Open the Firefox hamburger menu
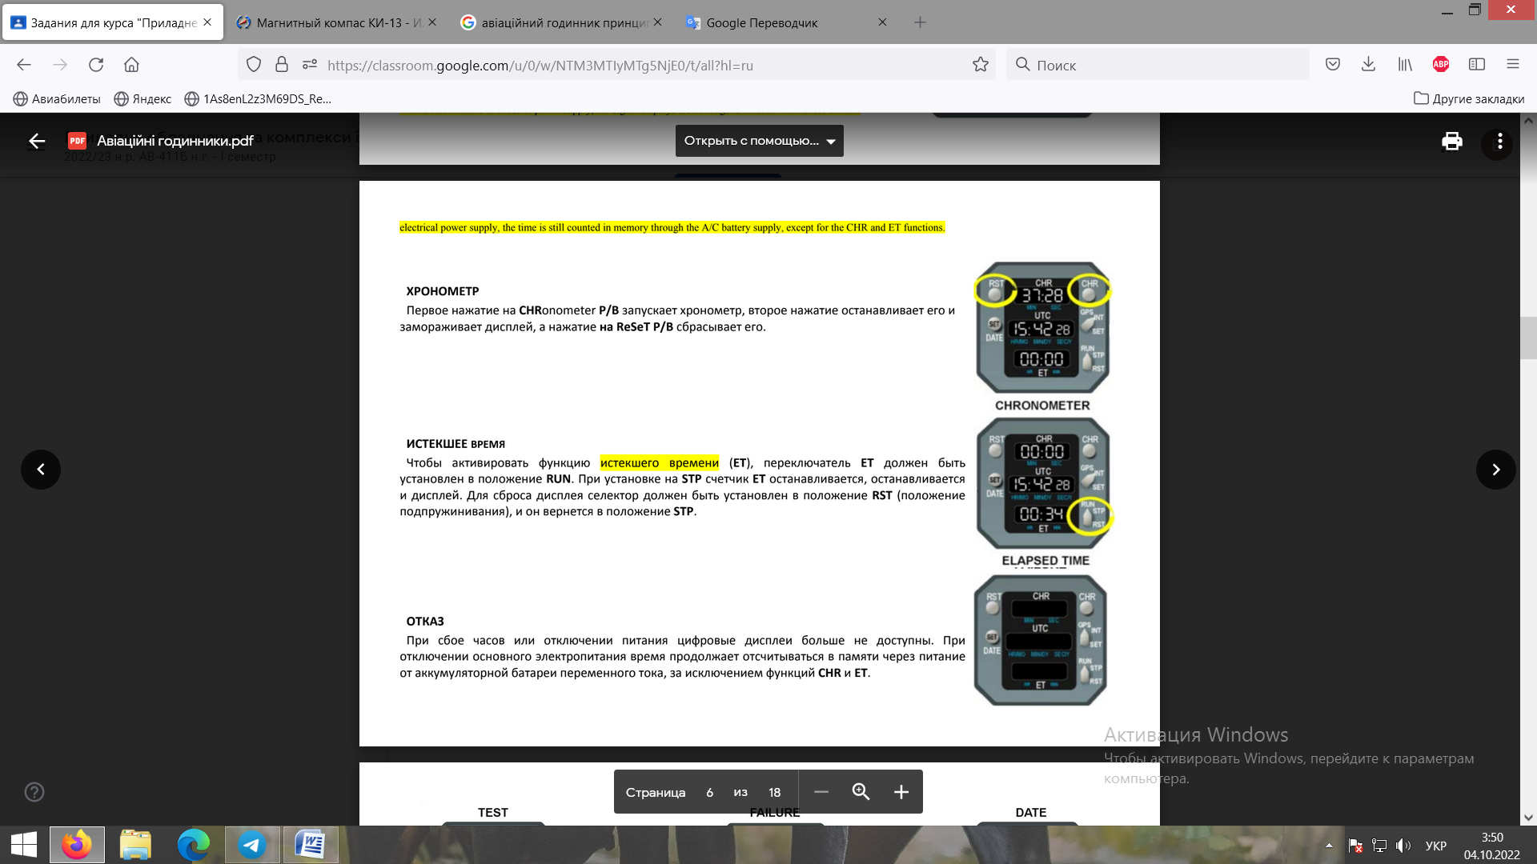Image resolution: width=1537 pixels, height=864 pixels. coord(1512,65)
